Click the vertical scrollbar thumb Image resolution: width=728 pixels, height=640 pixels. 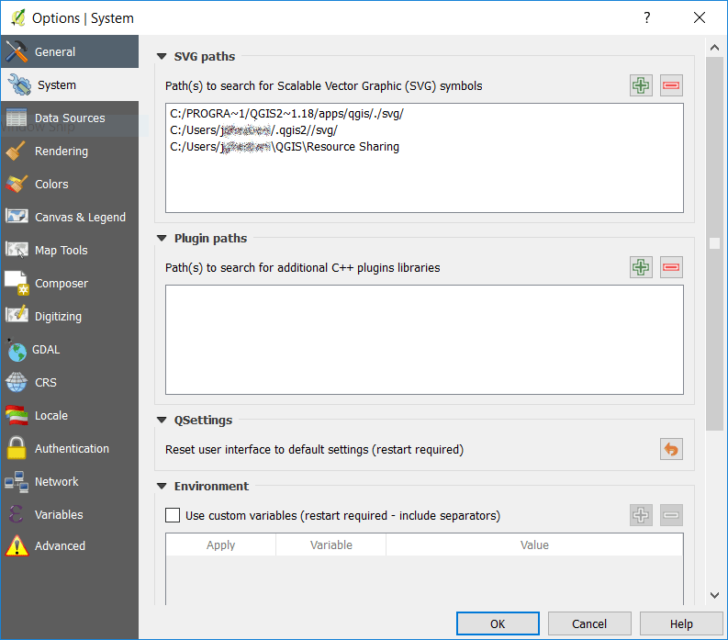click(x=714, y=244)
